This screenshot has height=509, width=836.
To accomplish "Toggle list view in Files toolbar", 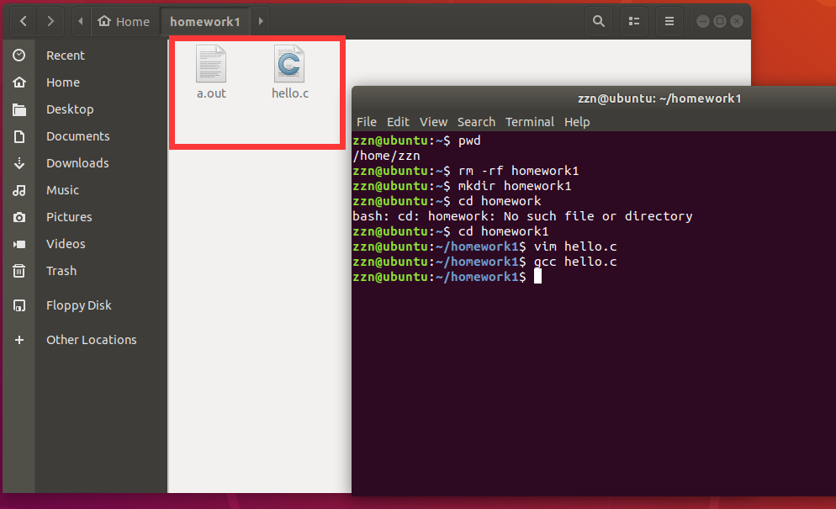I will point(634,21).
